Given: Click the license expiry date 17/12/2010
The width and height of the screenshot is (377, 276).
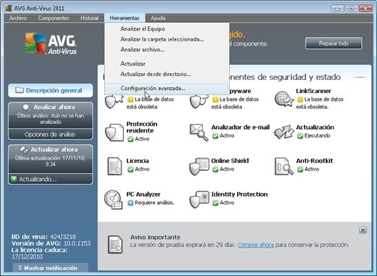Looking at the screenshot, I should point(27,257).
